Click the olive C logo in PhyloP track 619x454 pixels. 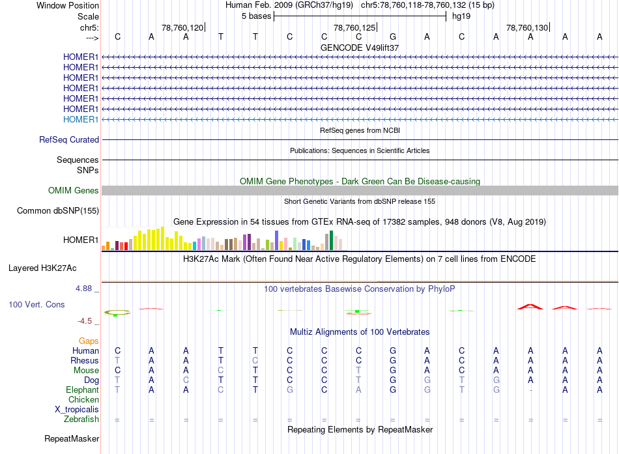click(x=117, y=313)
